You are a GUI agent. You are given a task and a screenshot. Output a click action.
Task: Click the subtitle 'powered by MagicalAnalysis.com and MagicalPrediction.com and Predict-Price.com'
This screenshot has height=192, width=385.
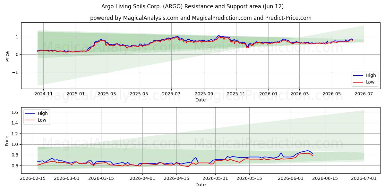tap(201, 18)
